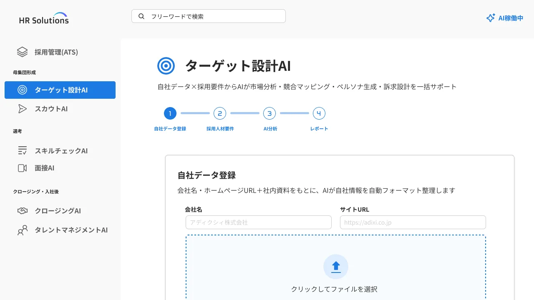Click the handshake icon for クロージングAI
The height and width of the screenshot is (300, 534).
pos(22,211)
